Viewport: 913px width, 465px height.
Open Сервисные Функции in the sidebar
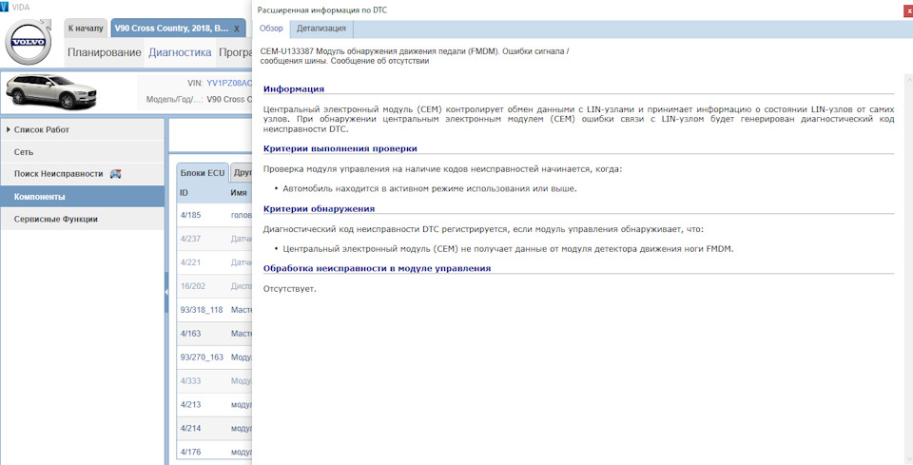(82, 219)
